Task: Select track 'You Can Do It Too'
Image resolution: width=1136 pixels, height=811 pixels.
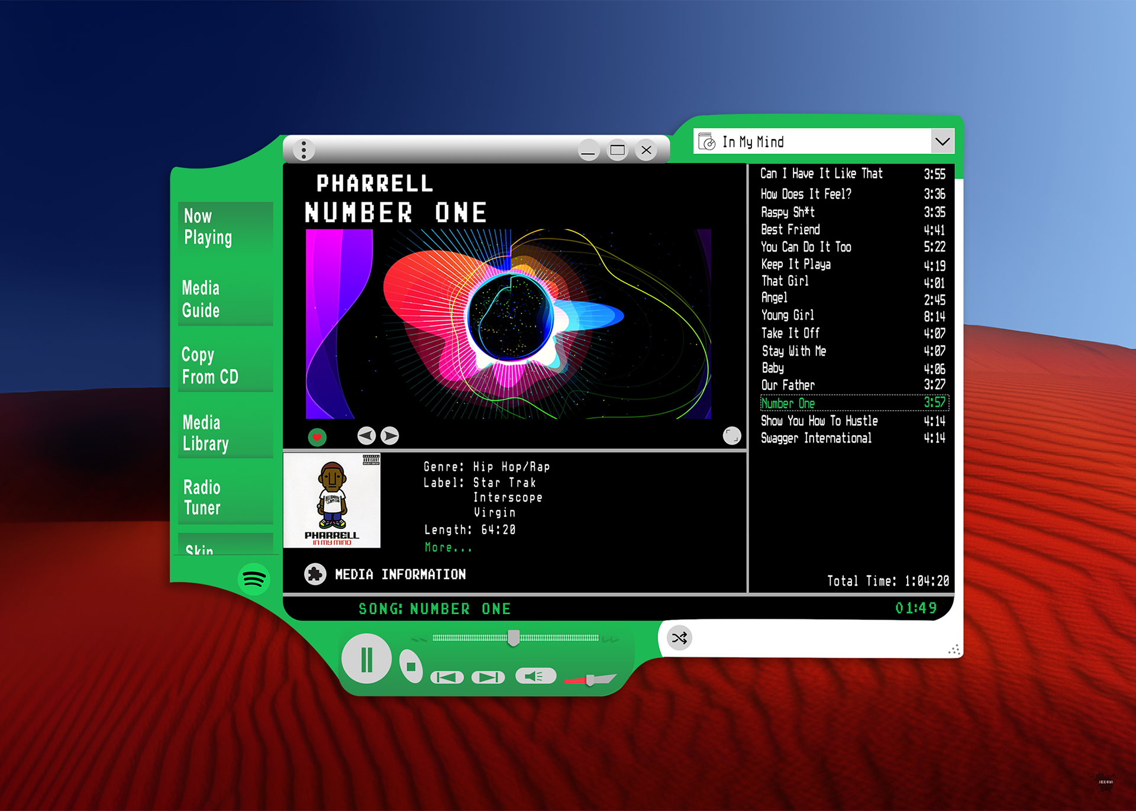Action: [x=853, y=247]
